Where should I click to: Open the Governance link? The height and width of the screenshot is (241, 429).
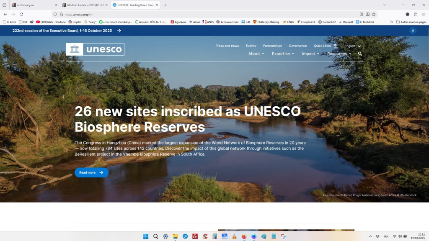pyautogui.click(x=298, y=46)
